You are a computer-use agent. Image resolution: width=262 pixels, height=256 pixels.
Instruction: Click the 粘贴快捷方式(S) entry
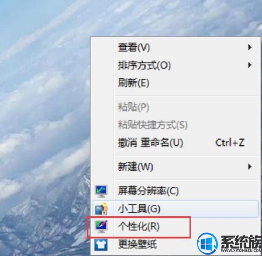tap(176, 125)
